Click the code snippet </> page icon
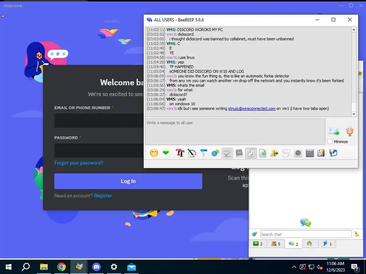This screenshot has width=366, height=274. point(286,153)
